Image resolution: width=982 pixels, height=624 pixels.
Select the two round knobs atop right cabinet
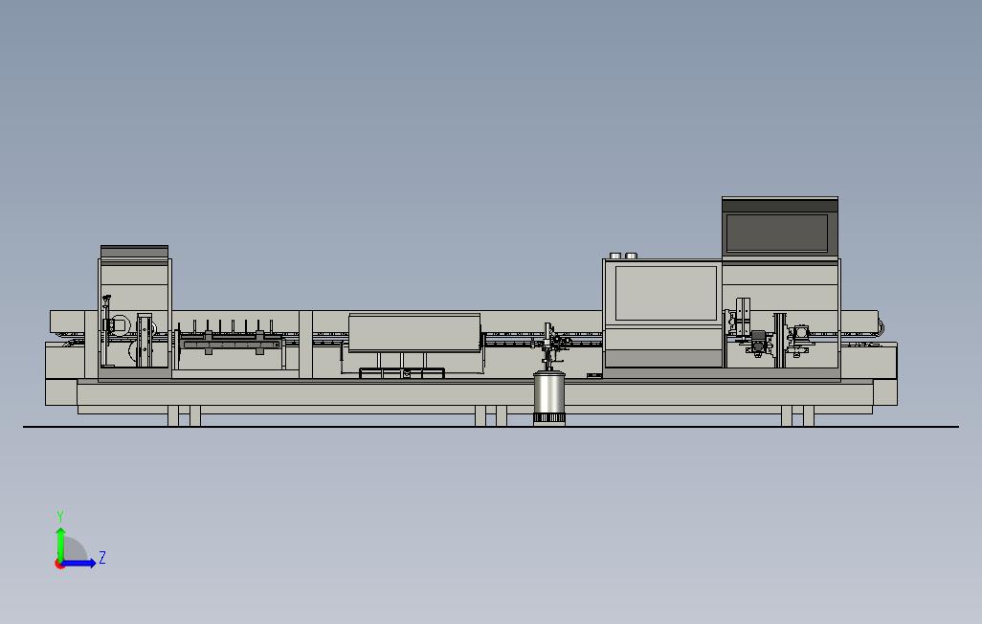point(623,256)
